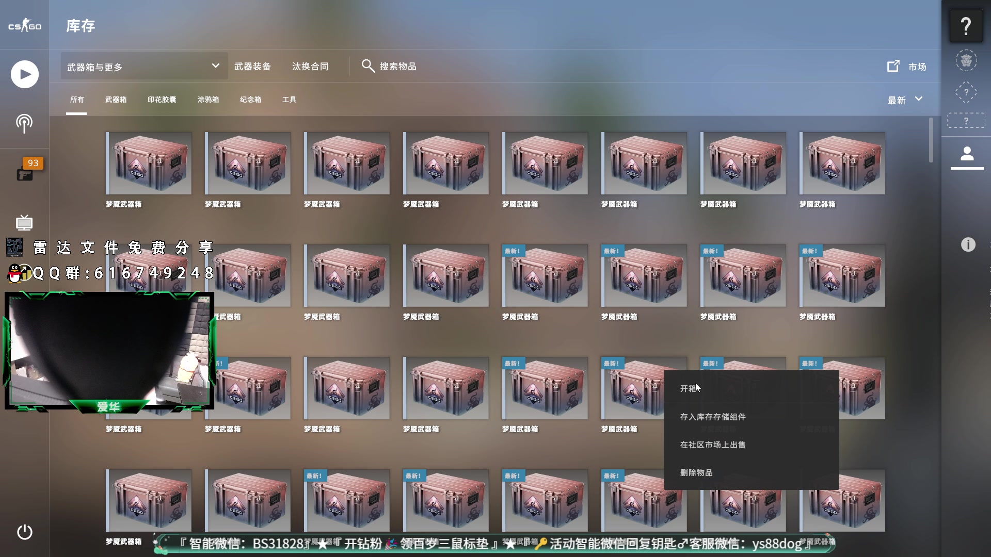Click the dashed circle question icon

tap(966, 92)
